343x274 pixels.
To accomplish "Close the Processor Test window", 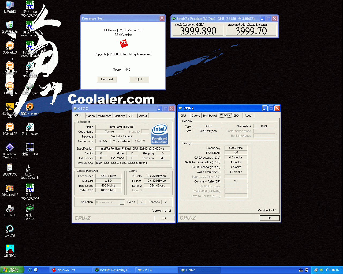I will (162, 18).
